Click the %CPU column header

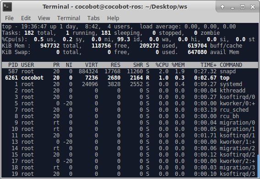162,65
